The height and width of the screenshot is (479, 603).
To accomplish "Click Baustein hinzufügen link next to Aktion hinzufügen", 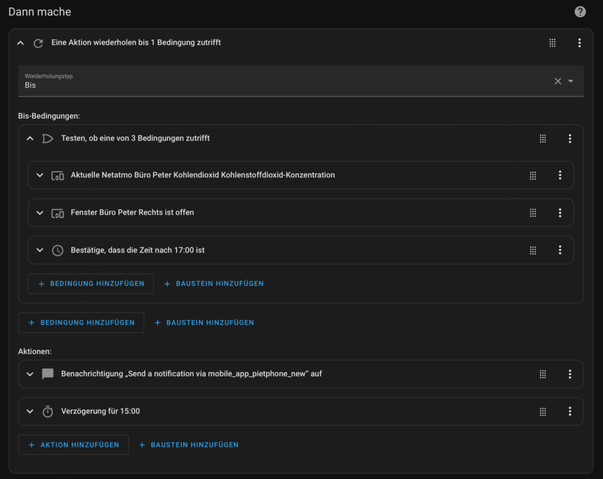I will pos(189,445).
